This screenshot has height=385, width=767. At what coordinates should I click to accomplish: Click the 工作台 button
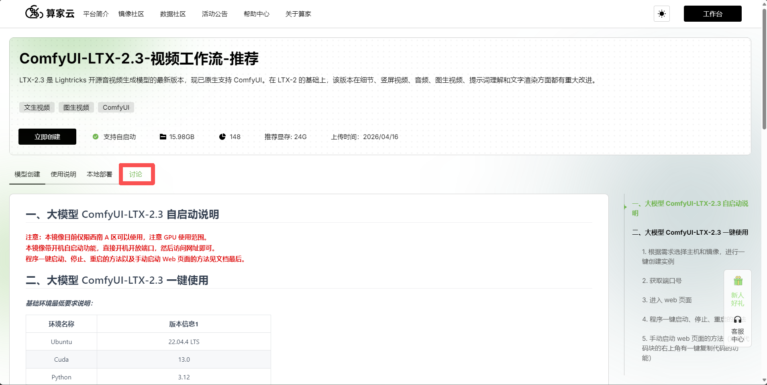point(713,14)
